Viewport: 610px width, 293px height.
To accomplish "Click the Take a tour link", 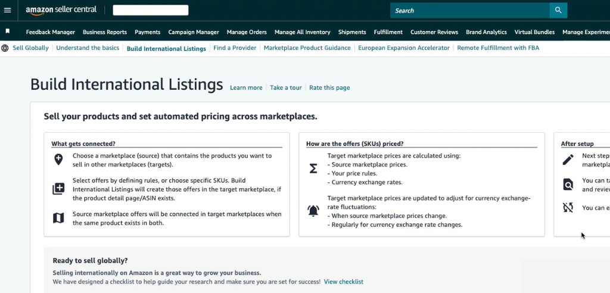I will click(x=285, y=88).
